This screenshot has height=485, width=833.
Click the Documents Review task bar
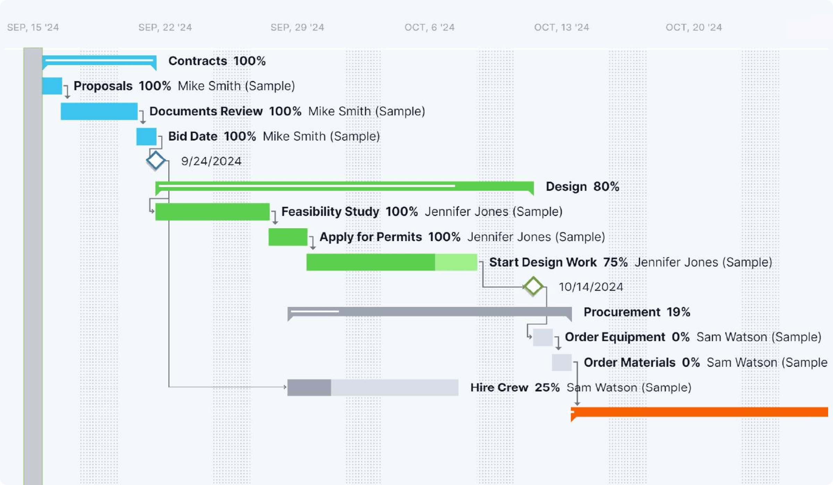click(99, 111)
